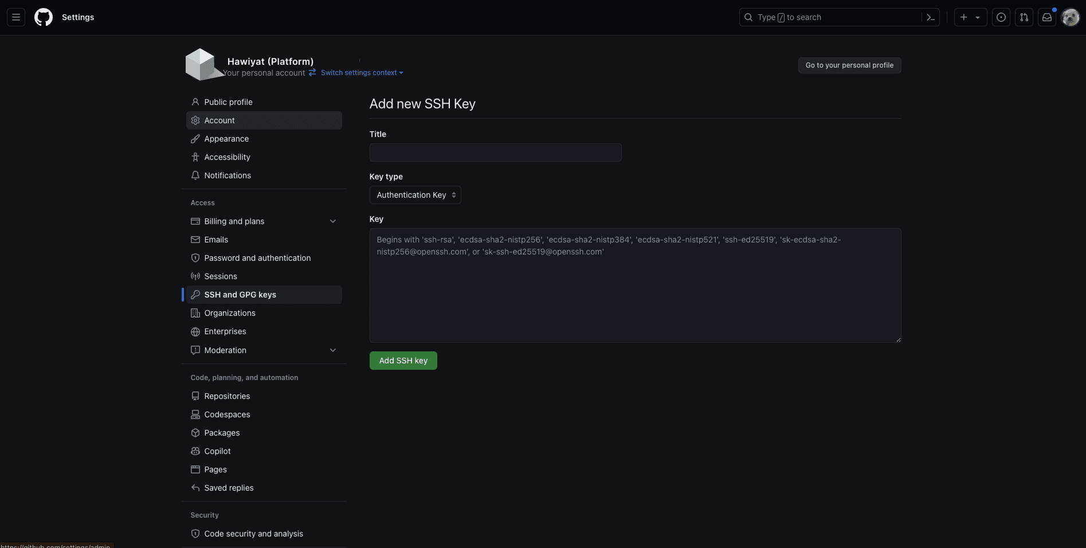Click the plus icon to create something new
This screenshot has width=1086, height=548.
(x=963, y=17)
